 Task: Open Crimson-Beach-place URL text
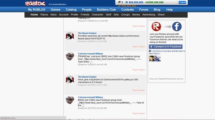[109, 37]
